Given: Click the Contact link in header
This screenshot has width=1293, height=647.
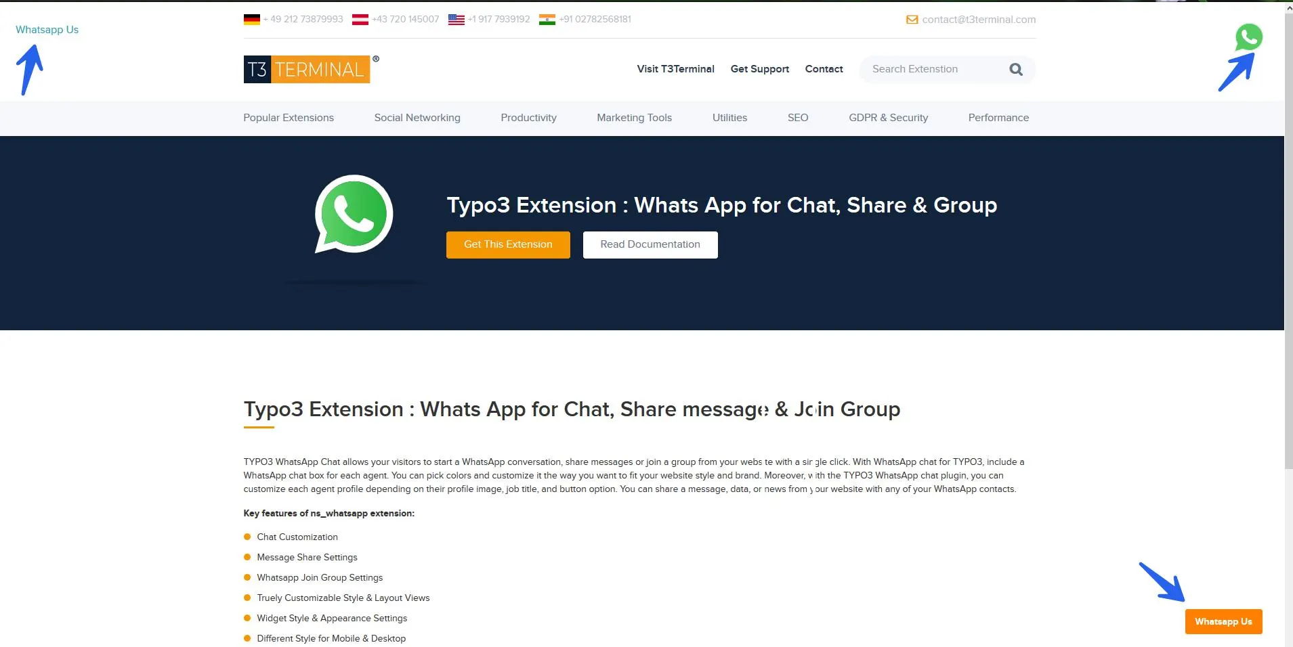Looking at the screenshot, I should click(824, 69).
